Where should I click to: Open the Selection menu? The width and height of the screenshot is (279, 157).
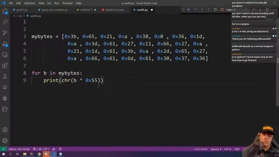[x=30, y=3]
